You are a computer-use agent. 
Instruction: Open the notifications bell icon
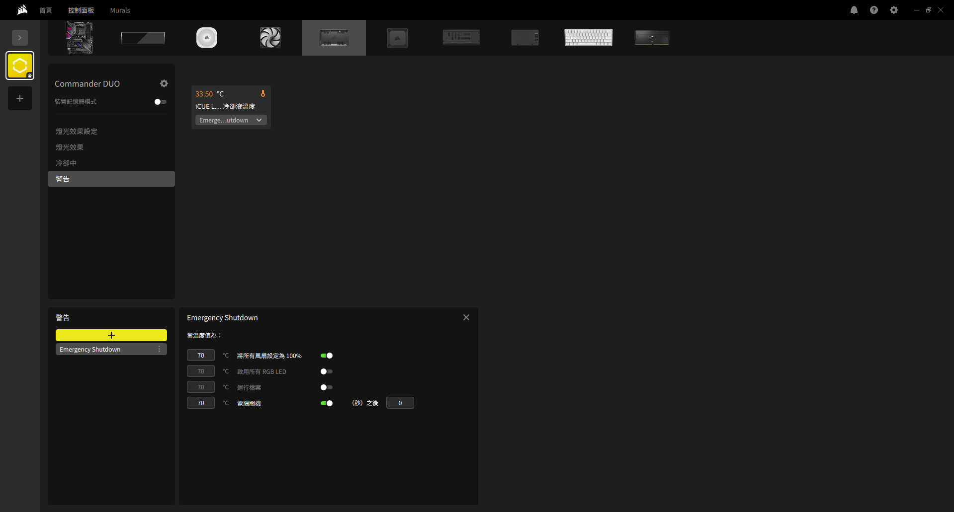click(854, 10)
